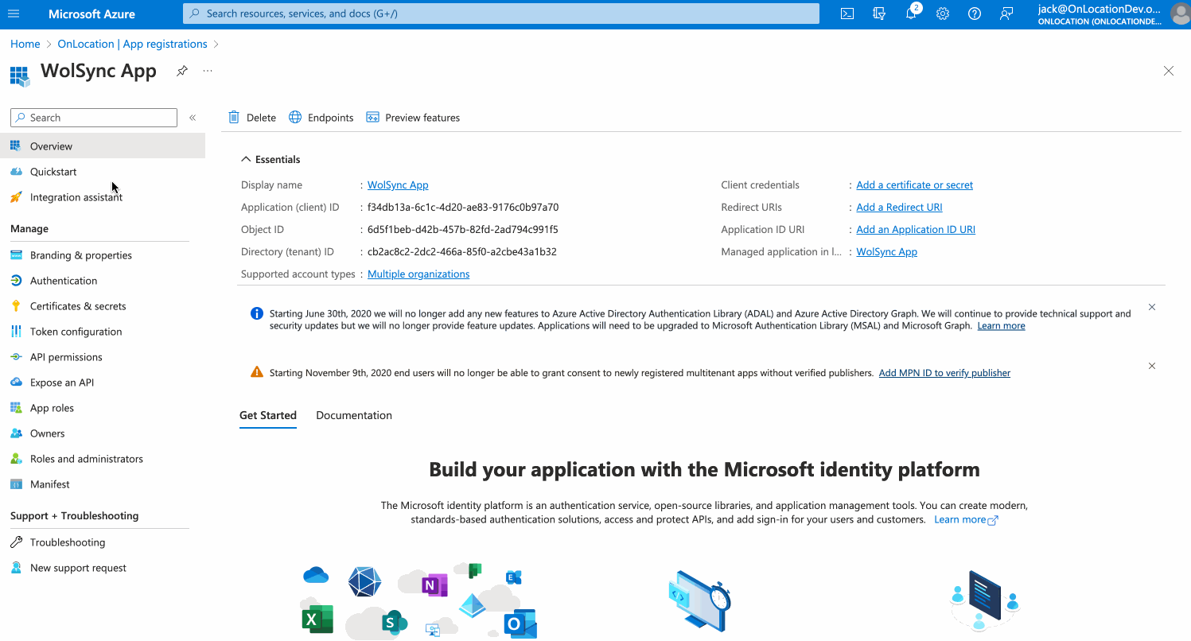Click the WolSync App display name link
Screen dimensions: 1191x641
click(398, 185)
